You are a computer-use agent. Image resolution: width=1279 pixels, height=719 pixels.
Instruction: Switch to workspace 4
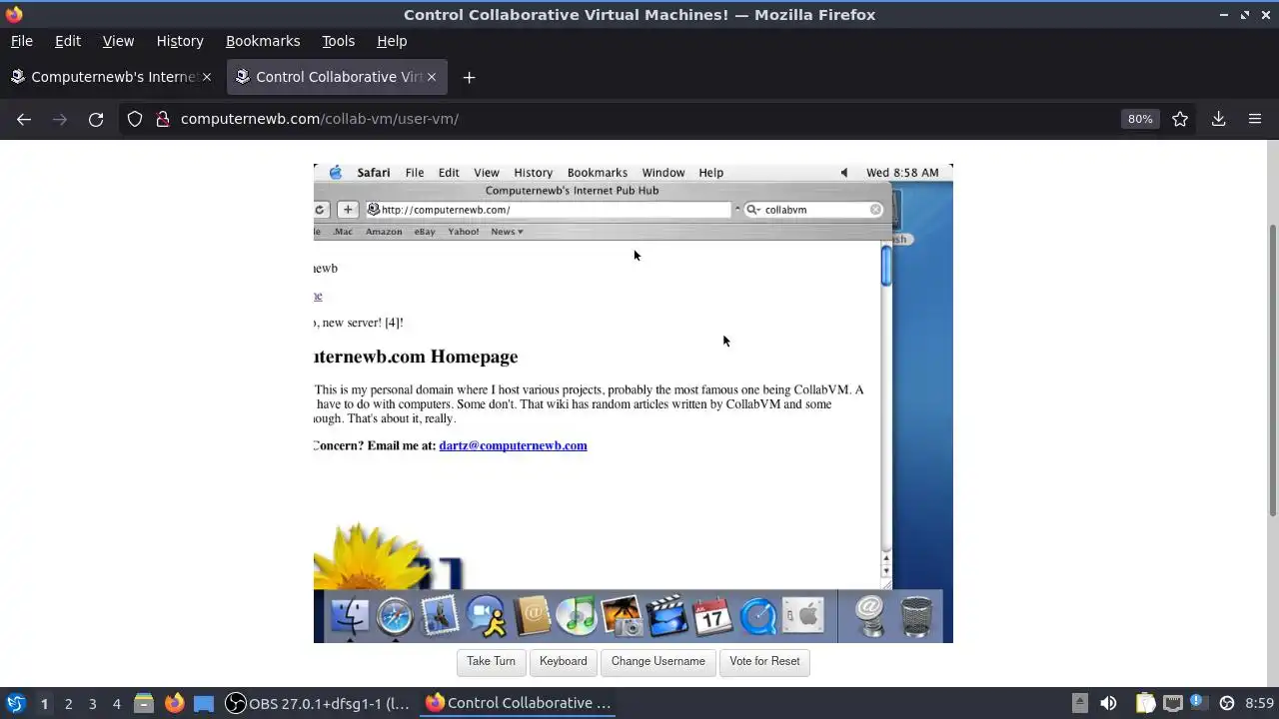(116, 704)
